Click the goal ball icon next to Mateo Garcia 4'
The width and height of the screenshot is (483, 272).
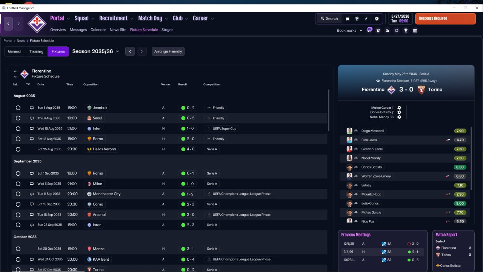point(399,108)
